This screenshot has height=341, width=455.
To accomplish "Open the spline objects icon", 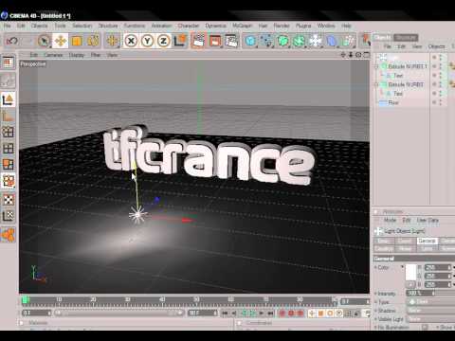I will 267,41.
